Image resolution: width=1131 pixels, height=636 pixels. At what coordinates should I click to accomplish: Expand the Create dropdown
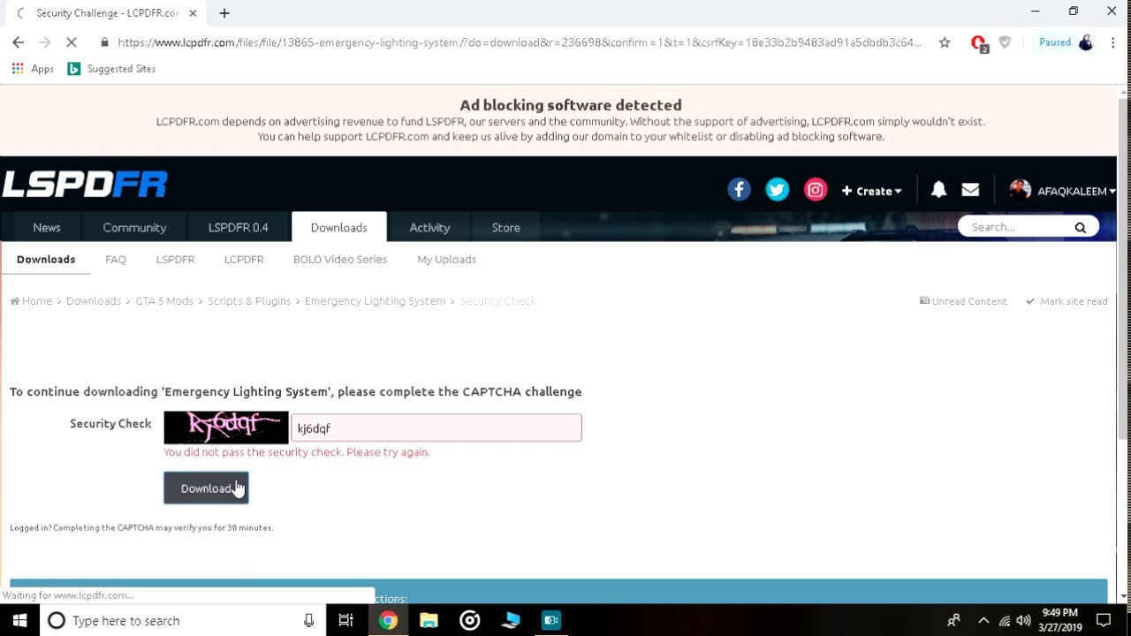871,191
